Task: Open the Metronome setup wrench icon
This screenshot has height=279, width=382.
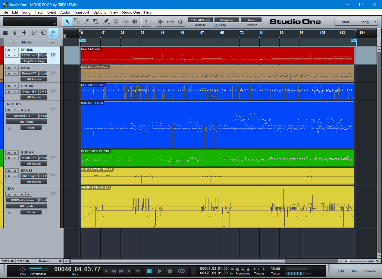Action: click(x=243, y=269)
